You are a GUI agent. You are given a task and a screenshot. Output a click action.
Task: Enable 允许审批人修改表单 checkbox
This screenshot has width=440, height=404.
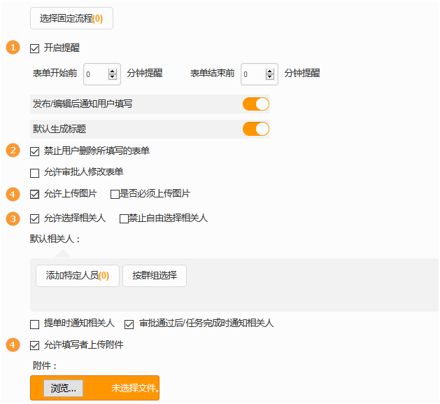tap(35, 172)
